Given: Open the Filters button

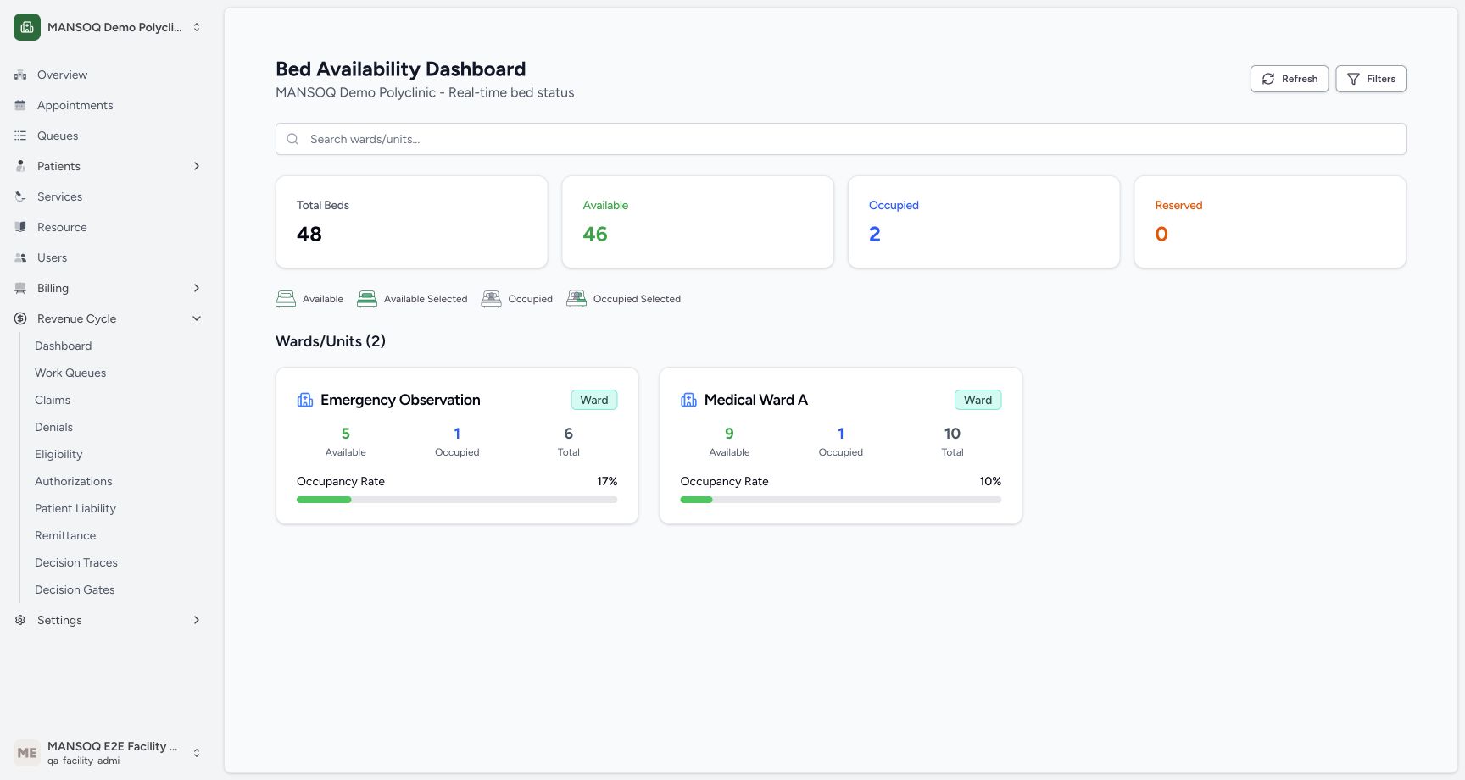Looking at the screenshot, I should point(1371,79).
